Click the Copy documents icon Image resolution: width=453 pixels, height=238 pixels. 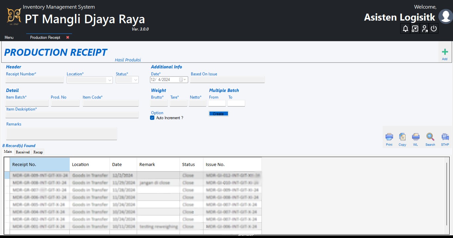(402, 137)
